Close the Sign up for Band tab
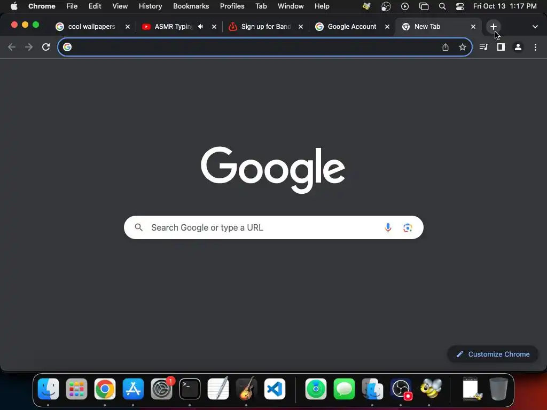 pyautogui.click(x=301, y=27)
